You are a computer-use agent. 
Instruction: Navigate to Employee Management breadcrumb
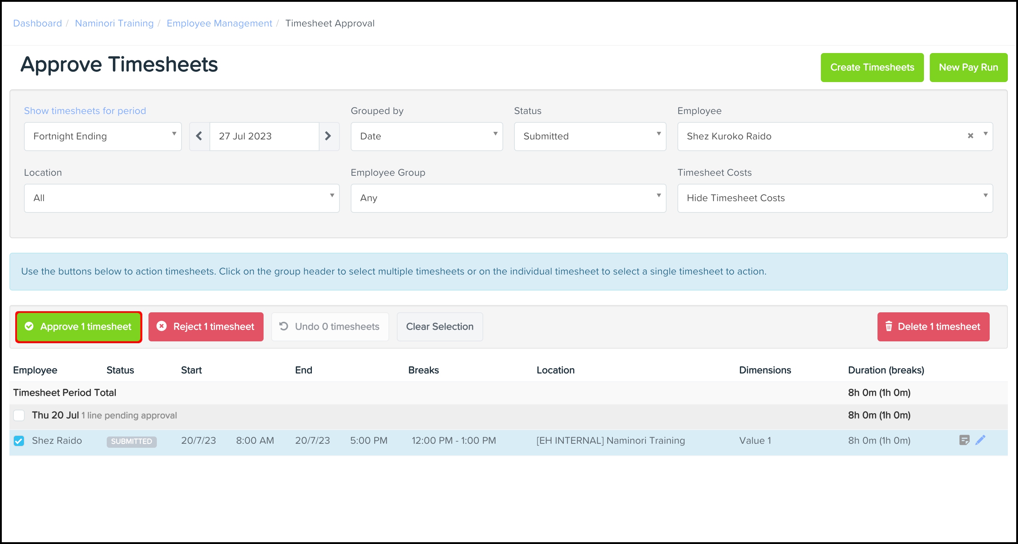click(219, 23)
